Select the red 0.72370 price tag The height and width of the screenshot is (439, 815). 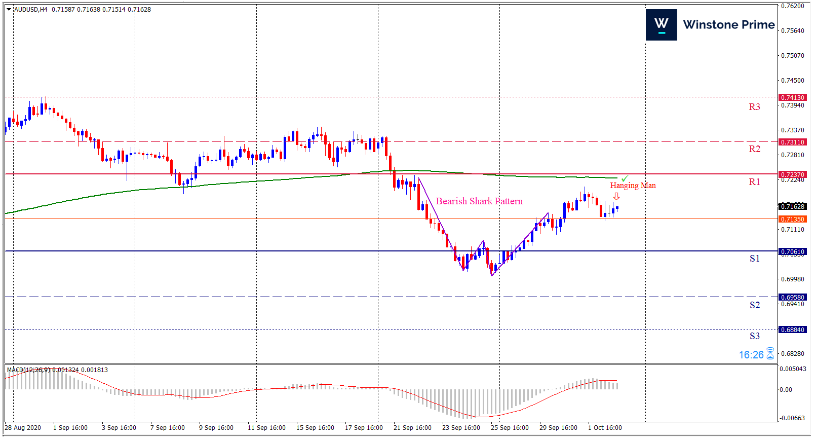click(x=792, y=174)
